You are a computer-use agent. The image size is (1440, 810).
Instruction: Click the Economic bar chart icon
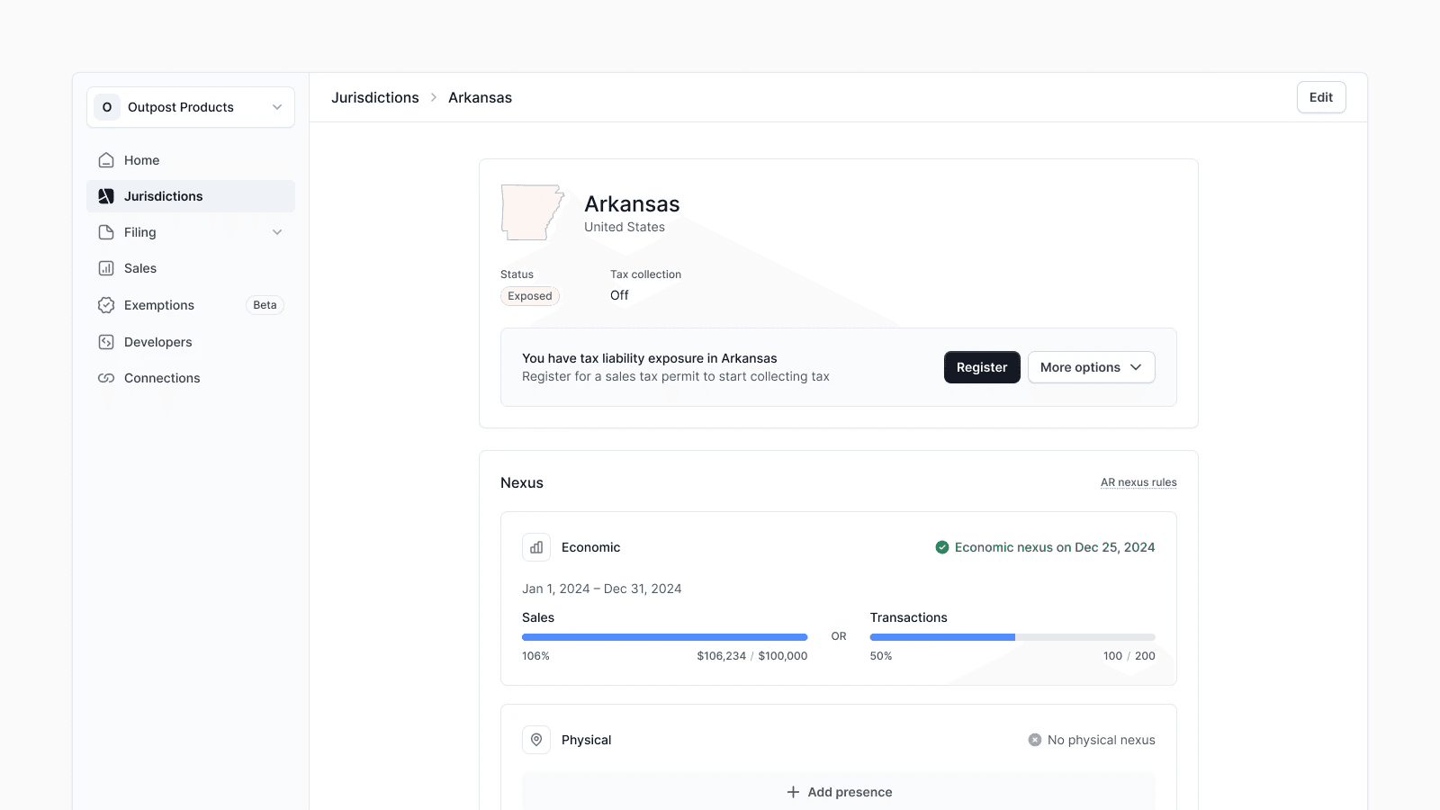536,547
